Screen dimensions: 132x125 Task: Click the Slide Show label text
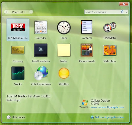pos(110,61)
